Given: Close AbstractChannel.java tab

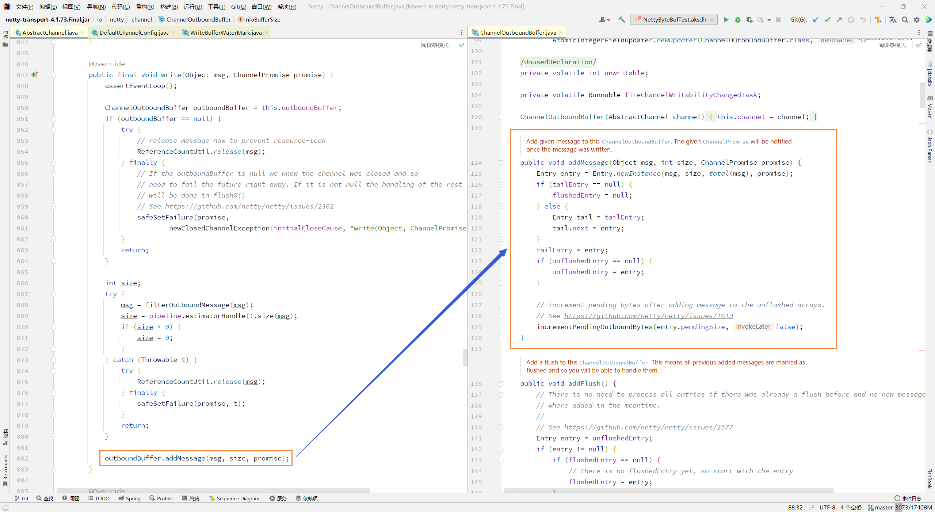Looking at the screenshot, I should point(82,33).
